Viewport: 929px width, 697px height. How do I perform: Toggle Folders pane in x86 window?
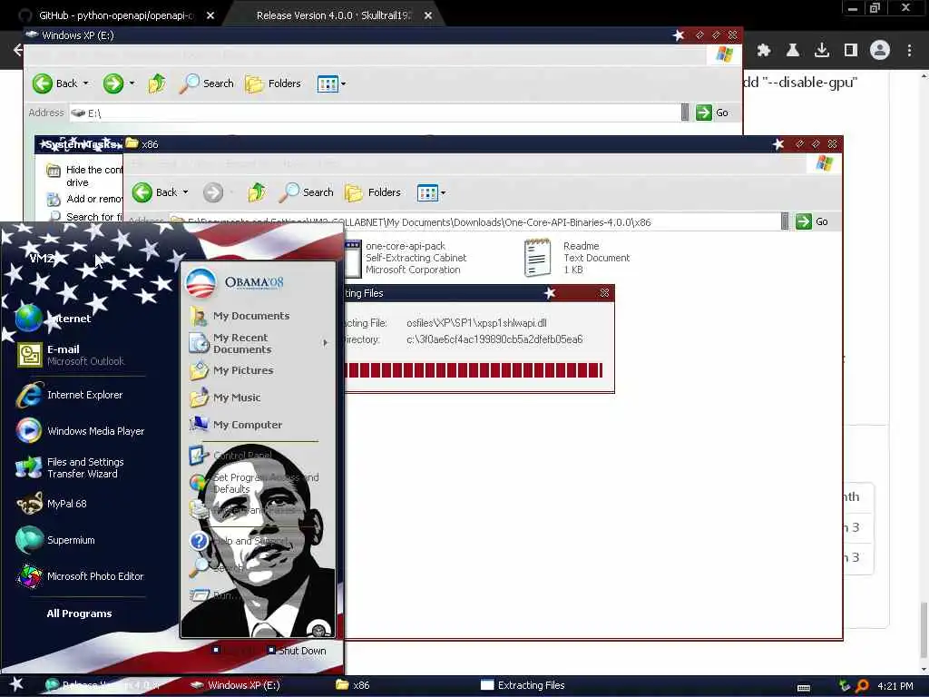click(x=373, y=192)
